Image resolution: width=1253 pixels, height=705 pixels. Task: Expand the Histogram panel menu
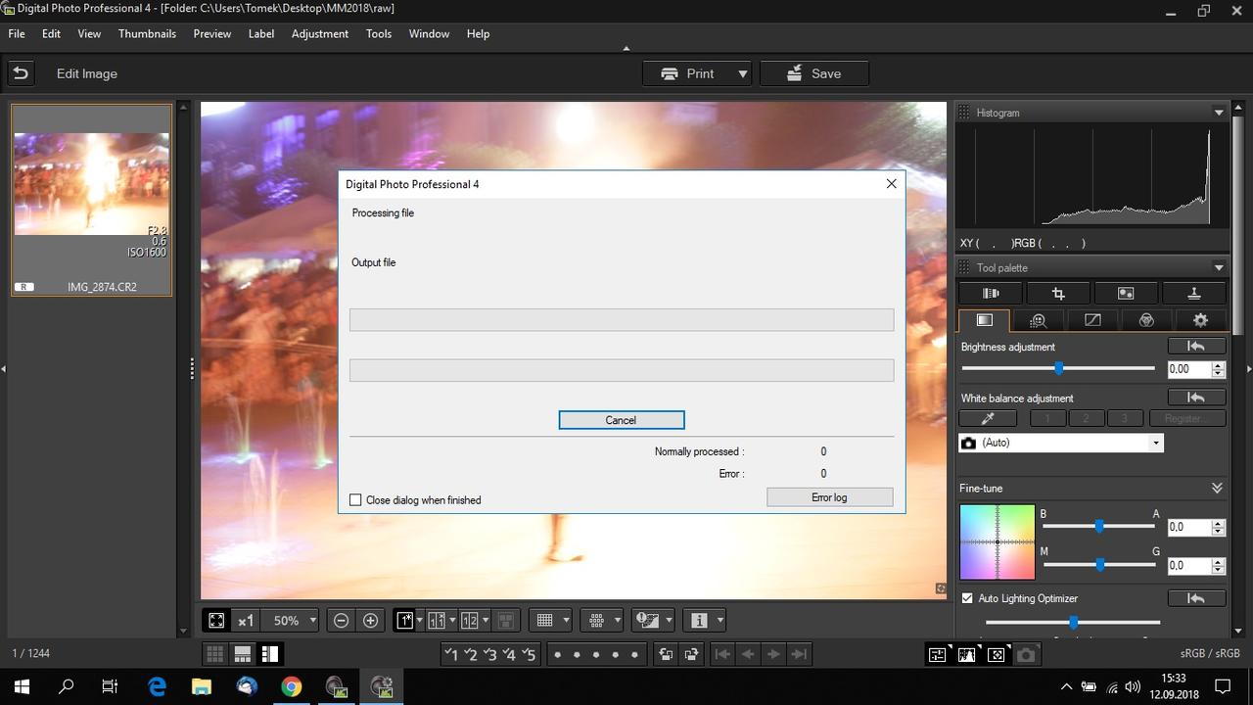1219,113
